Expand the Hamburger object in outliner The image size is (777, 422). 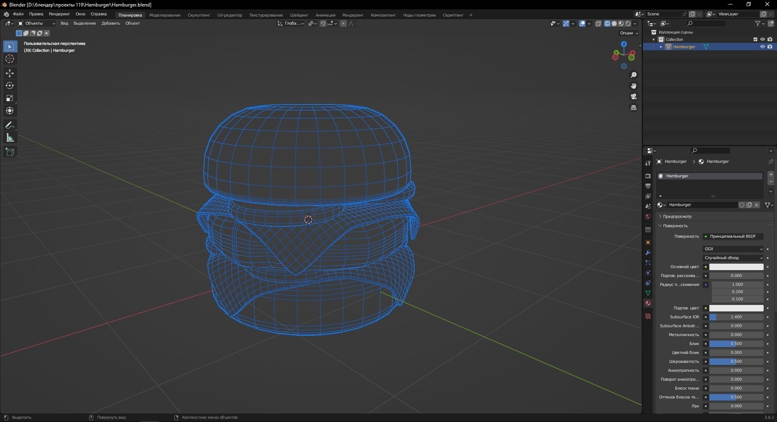661,47
